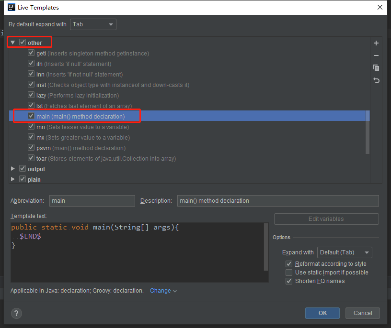Image resolution: width=391 pixels, height=328 pixels.
Task: Expand the output template group
Action: 13,169
